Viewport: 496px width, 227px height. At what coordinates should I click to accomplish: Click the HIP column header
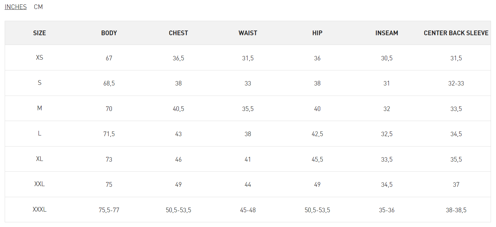(x=317, y=33)
